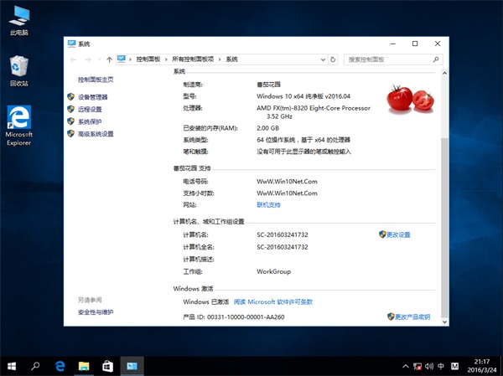Open Windows Store from taskbar
The width and height of the screenshot is (503, 376).
tap(107, 366)
